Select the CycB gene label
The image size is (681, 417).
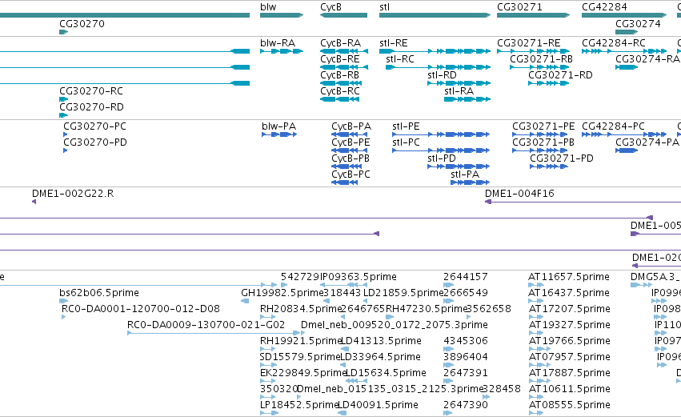331,7
